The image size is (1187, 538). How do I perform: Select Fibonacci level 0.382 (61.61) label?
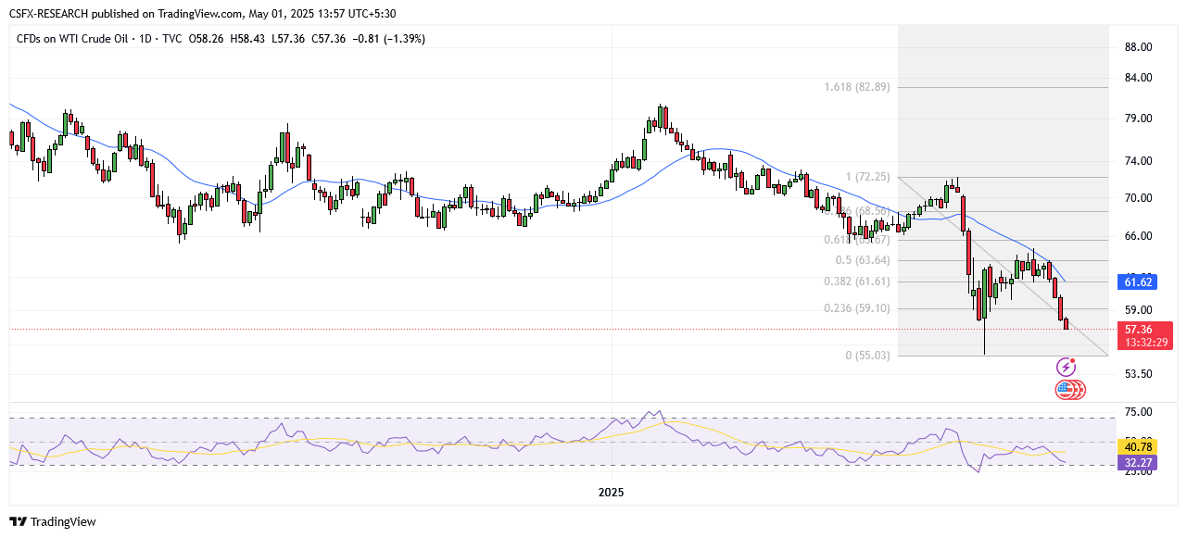(x=856, y=282)
